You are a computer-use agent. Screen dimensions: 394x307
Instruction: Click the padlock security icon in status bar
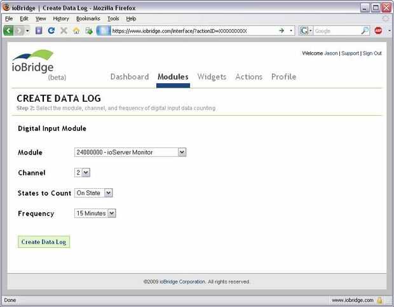379,300
